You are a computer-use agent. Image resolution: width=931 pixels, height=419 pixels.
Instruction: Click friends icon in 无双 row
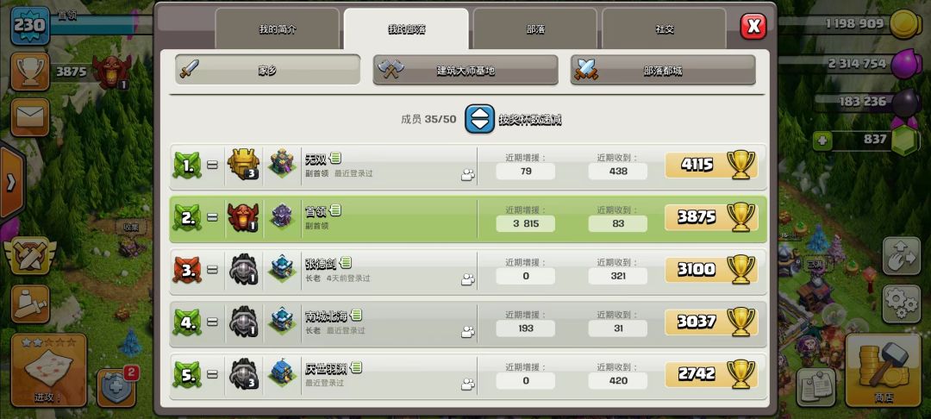coord(468,175)
